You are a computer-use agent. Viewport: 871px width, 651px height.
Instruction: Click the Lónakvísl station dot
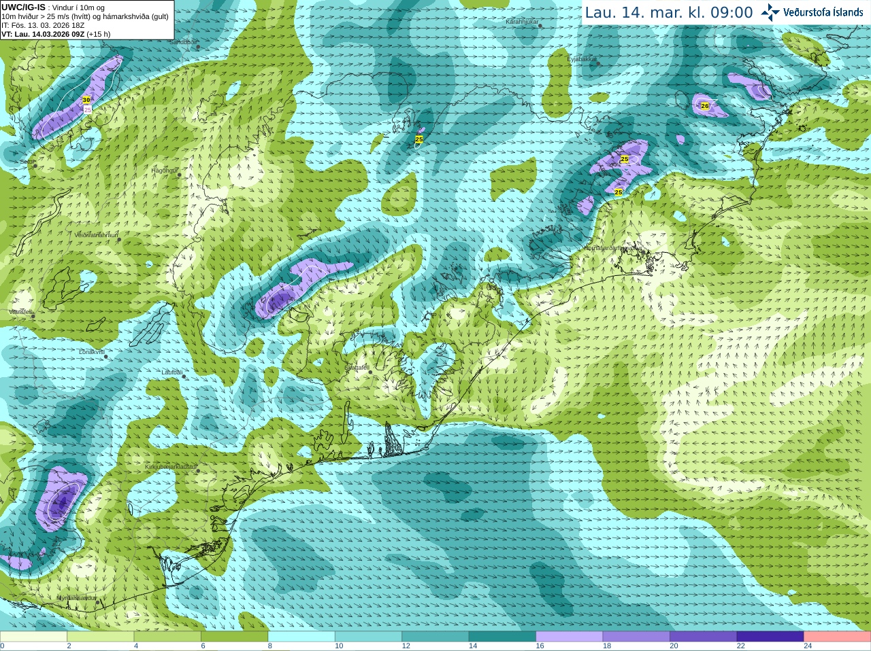[x=106, y=356]
